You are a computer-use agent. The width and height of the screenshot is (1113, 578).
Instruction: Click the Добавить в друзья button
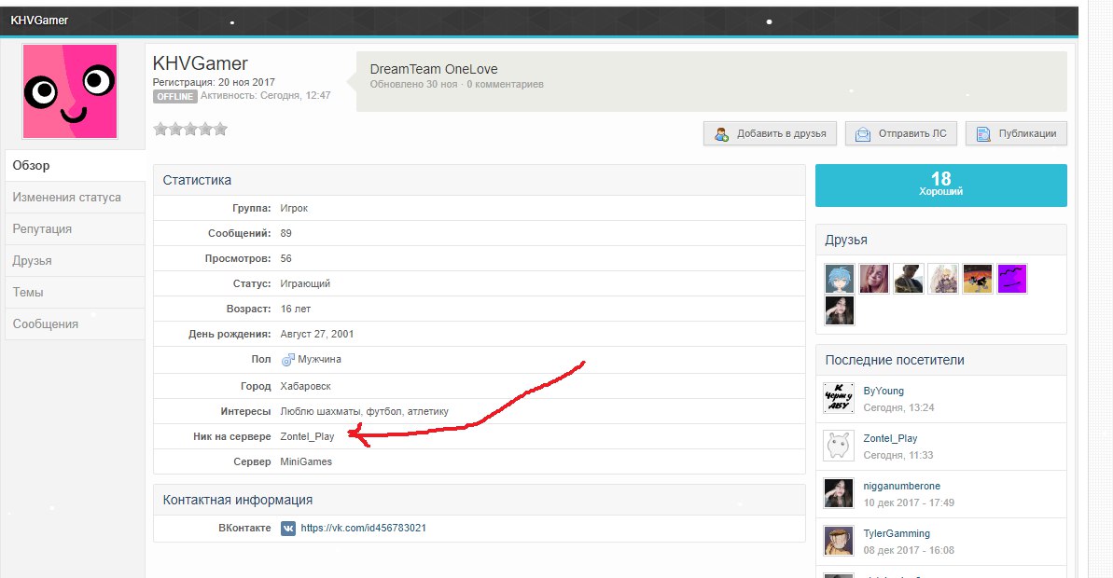coord(771,134)
